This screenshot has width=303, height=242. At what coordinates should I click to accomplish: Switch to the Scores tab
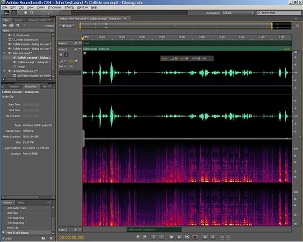[19, 20]
